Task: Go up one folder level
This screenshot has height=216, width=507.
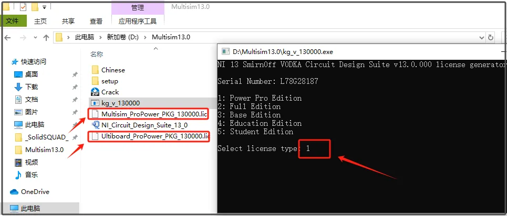Action: pyautogui.click(x=46, y=37)
